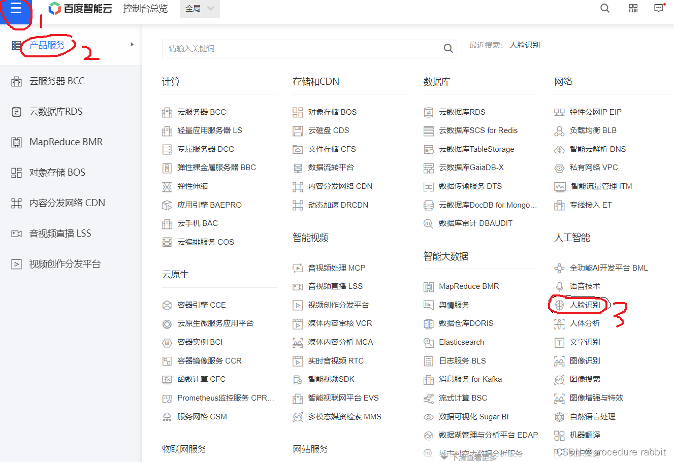
Task: Click the 数据库审计 DBAUDIT icon
Action: pos(429,224)
